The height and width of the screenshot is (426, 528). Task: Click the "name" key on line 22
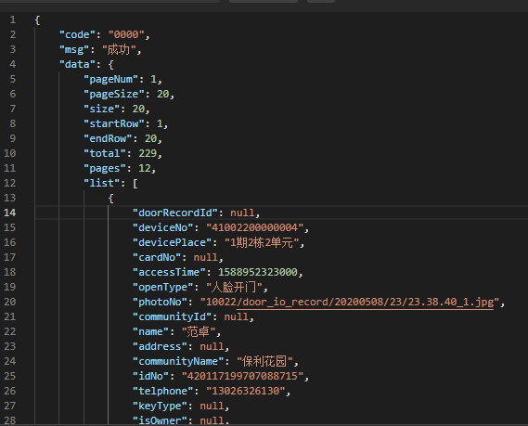point(151,331)
